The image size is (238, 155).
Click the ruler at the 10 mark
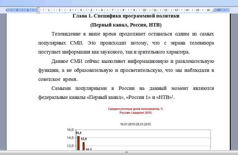coord(144,10)
